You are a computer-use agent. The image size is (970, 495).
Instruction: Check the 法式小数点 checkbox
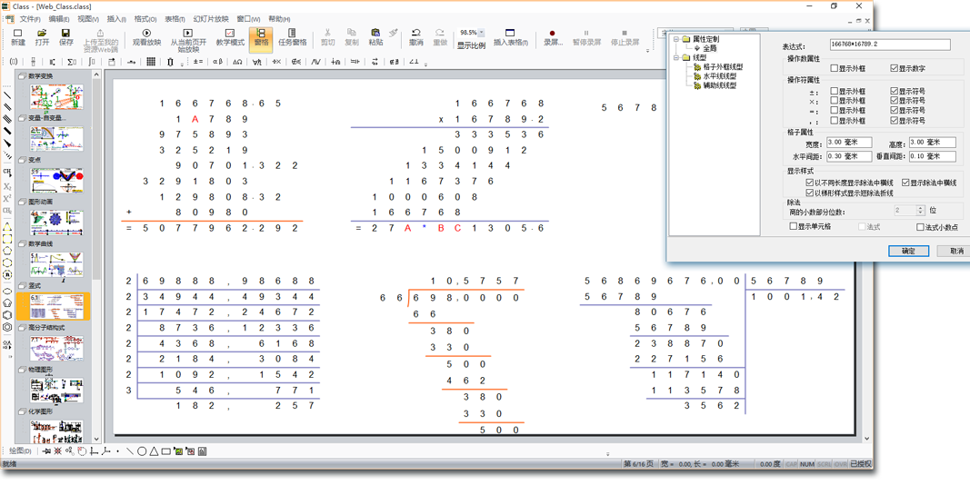click(x=920, y=227)
